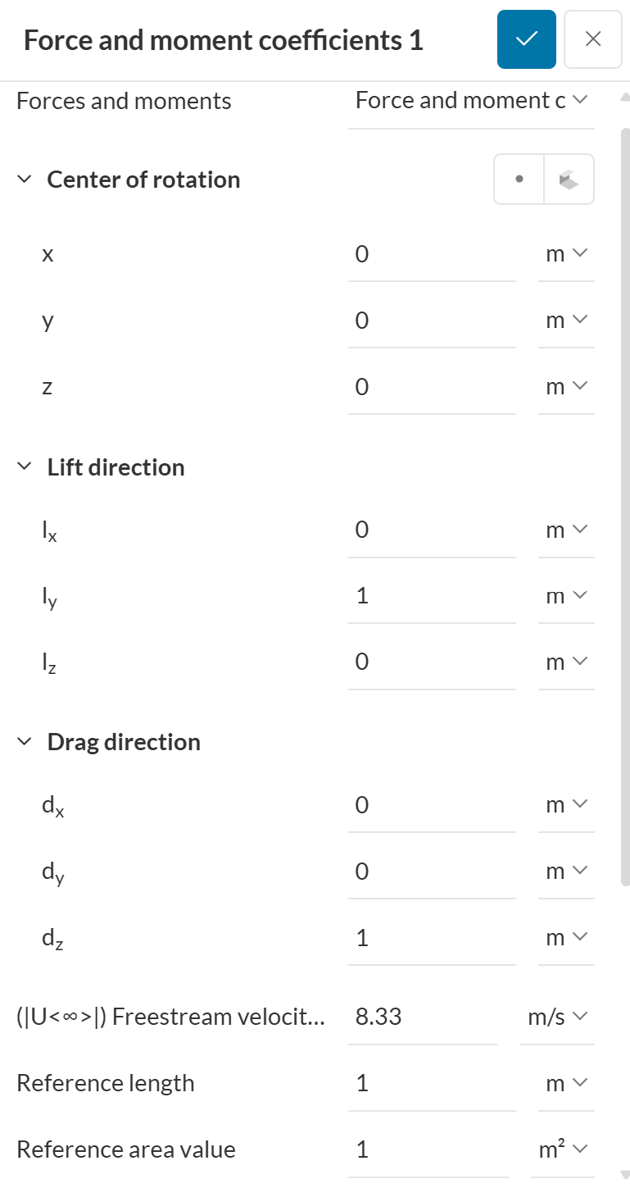Click the vertical scrollbar of the panel
This screenshot has height=1188, width=630.
pyautogui.click(x=625, y=492)
